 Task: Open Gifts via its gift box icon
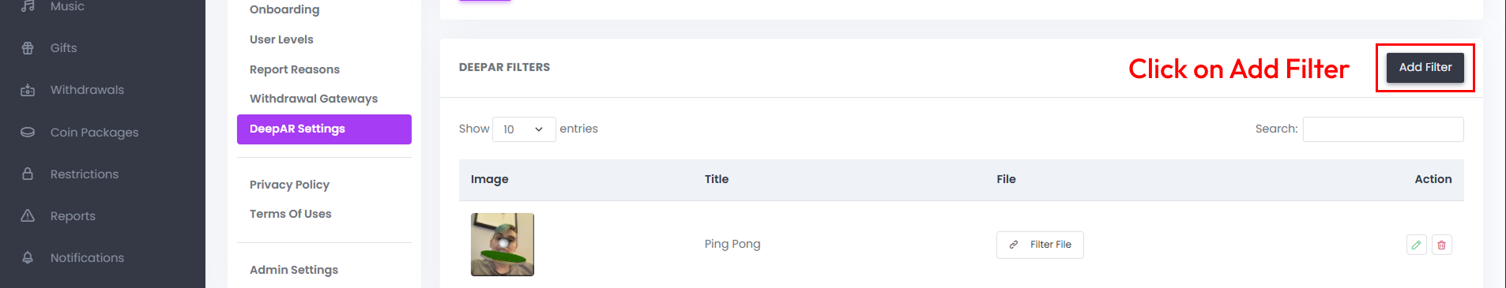pos(28,48)
